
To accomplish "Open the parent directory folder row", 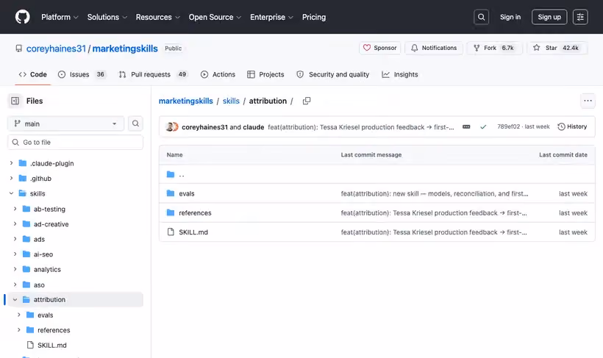I will pyautogui.click(x=377, y=174).
